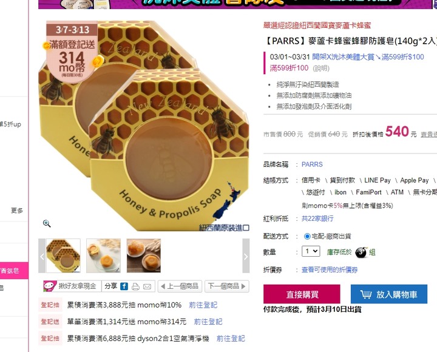Click the 揪好友拿現金 mascot icon

[50, 286]
